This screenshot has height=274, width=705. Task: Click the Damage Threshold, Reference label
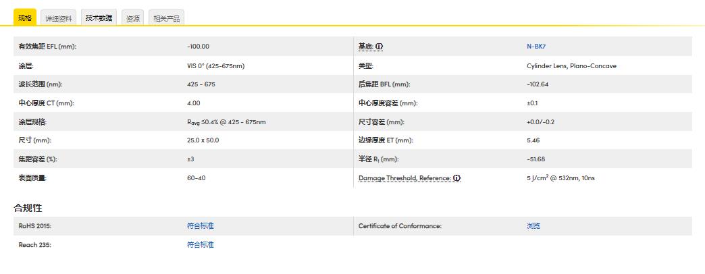(x=404, y=178)
